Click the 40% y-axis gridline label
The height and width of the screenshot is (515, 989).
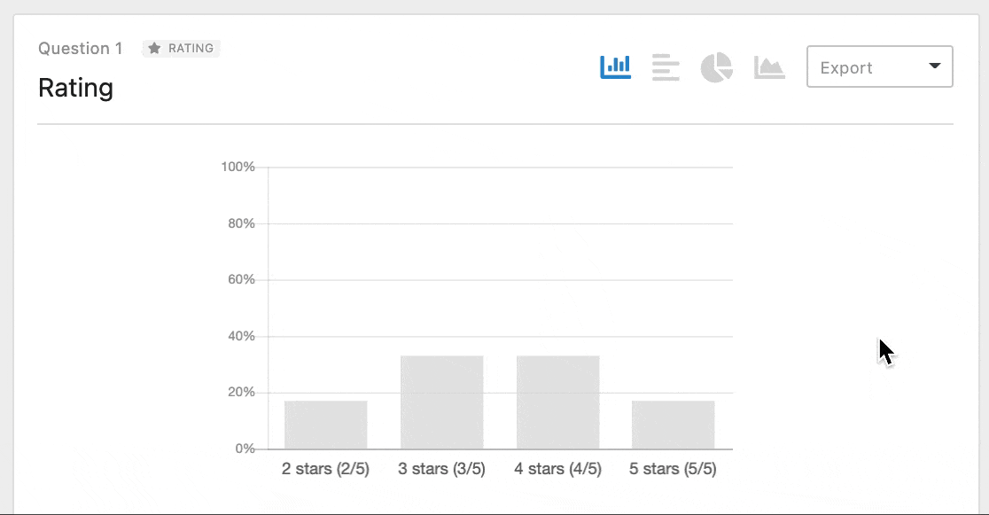coord(242,336)
